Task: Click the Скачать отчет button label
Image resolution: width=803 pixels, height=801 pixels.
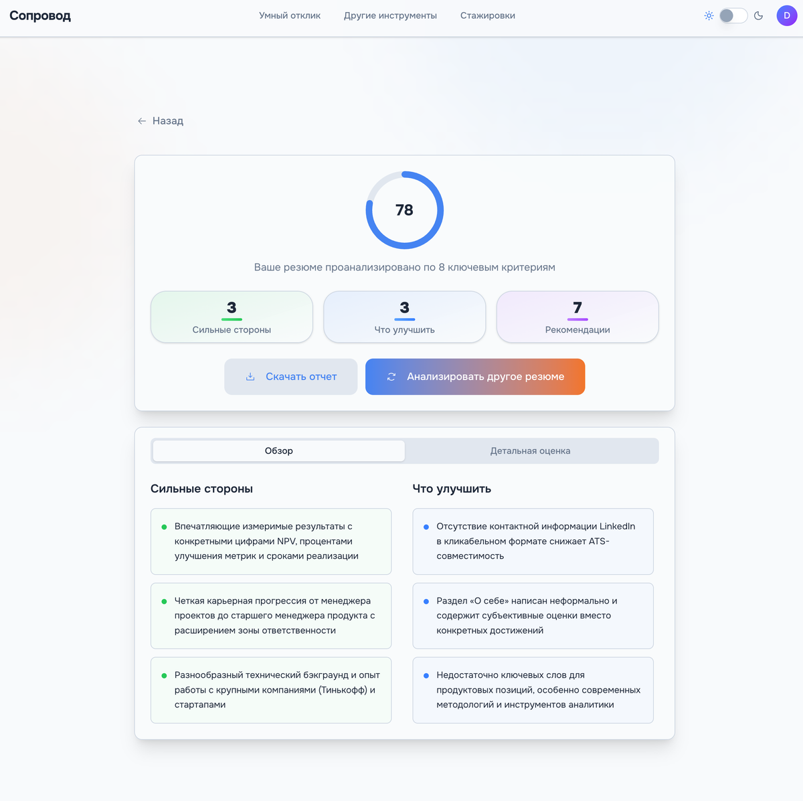Action: [301, 377]
